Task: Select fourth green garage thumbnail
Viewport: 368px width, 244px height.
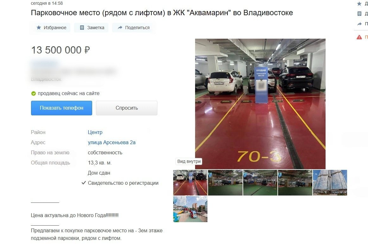Action: (x=295, y=183)
